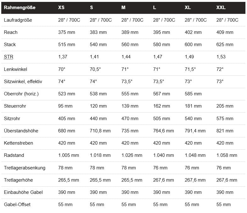Viewport: 247px width, 213px height.
Task: Click the Tretlagerabsenkung row label
Action: point(25,168)
